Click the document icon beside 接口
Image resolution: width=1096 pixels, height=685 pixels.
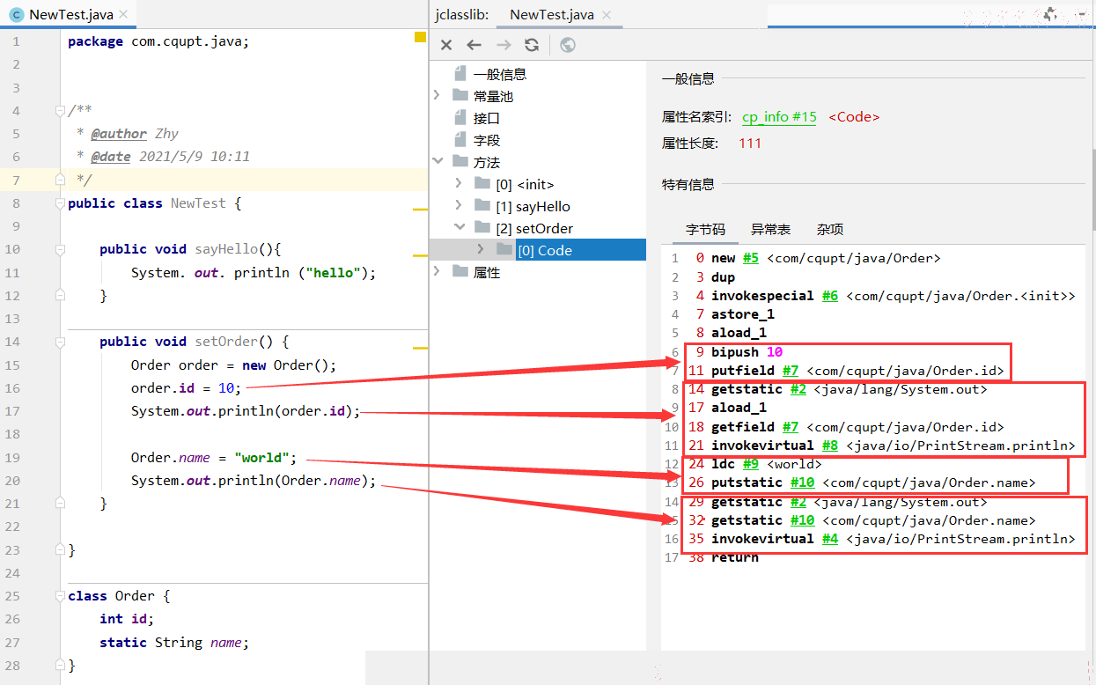click(x=460, y=117)
